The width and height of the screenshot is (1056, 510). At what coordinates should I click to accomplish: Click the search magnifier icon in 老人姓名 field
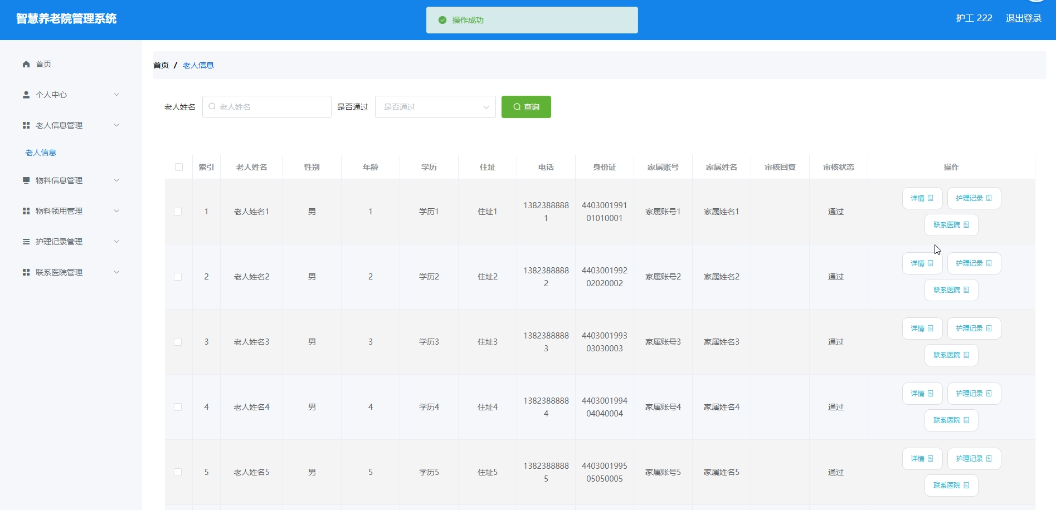[x=212, y=106]
